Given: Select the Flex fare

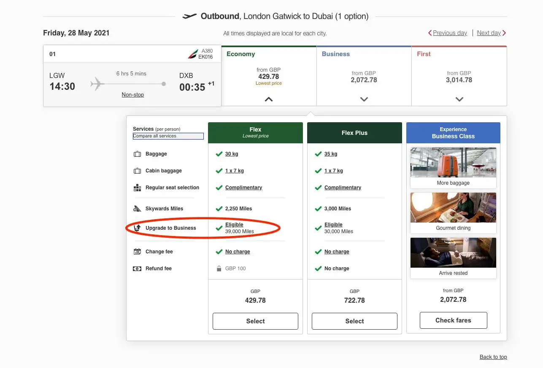Looking at the screenshot, I should coord(255,321).
